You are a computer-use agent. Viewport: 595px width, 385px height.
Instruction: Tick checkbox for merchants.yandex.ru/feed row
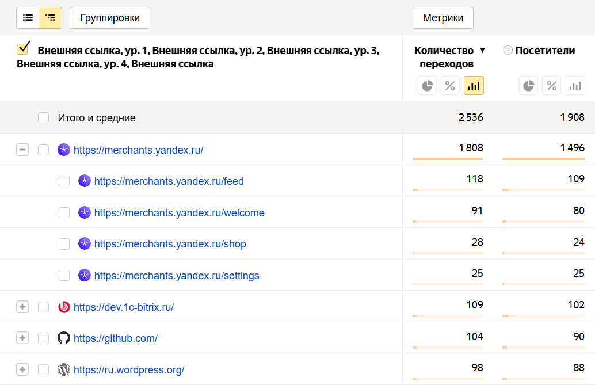[x=64, y=181]
